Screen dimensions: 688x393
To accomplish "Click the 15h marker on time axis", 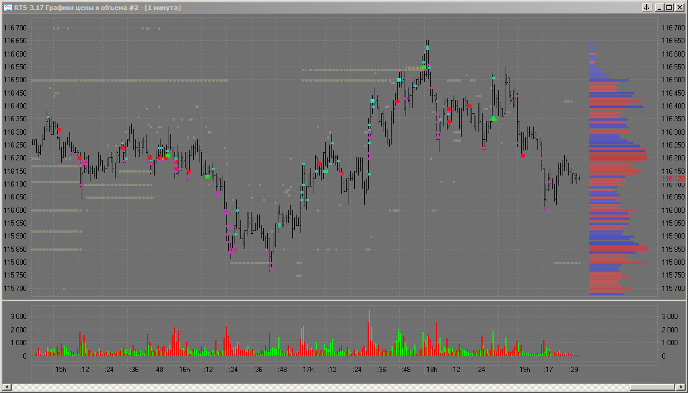I will tap(61, 370).
